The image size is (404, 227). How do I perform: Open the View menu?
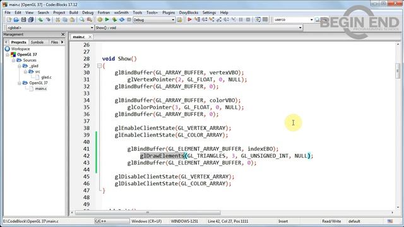[x=30, y=13]
